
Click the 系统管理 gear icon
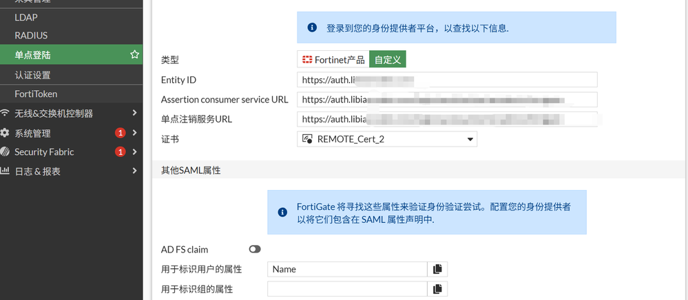pyautogui.click(x=6, y=133)
